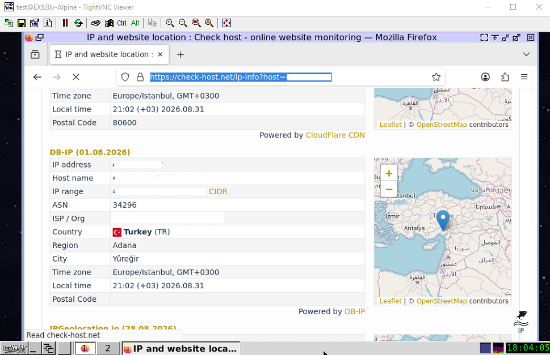The height and width of the screenshot is (355, 550).
Task: Toggle the Ctrl key toolbar button
Action: (x=122, y=23)
